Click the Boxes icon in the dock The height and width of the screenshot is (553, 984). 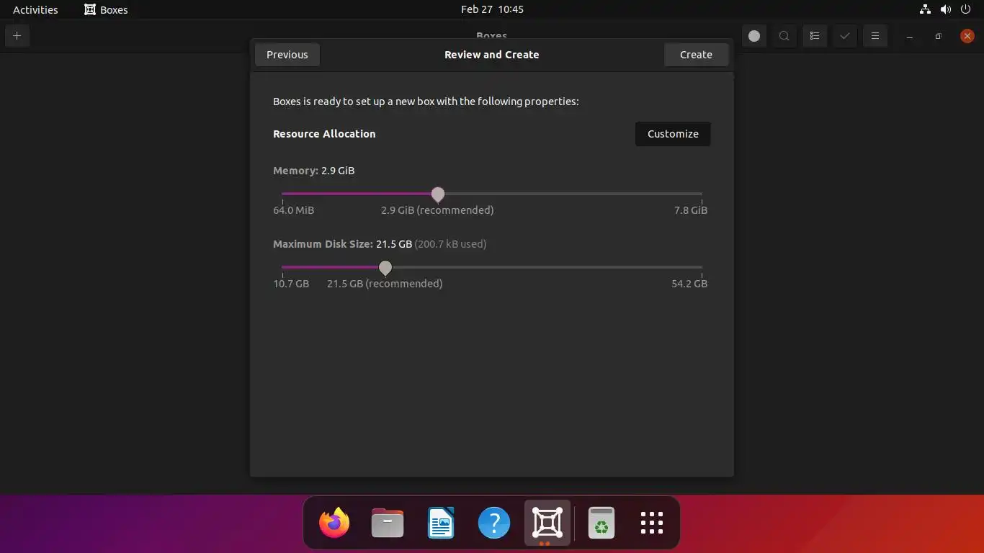click(547, 523)
